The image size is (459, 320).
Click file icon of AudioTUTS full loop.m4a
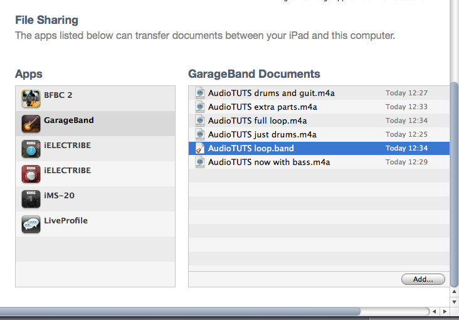pyautogui.click(x=200, y=120)
